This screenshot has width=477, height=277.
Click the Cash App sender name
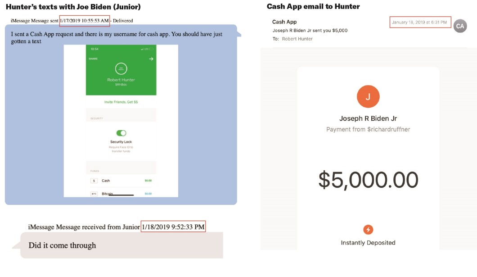[284, 22]
